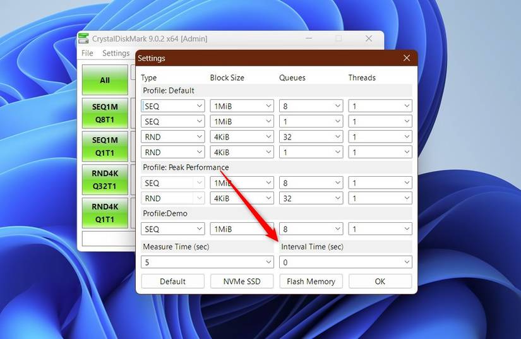Open the File menu in CrystalDiskMark

point(87,53)
